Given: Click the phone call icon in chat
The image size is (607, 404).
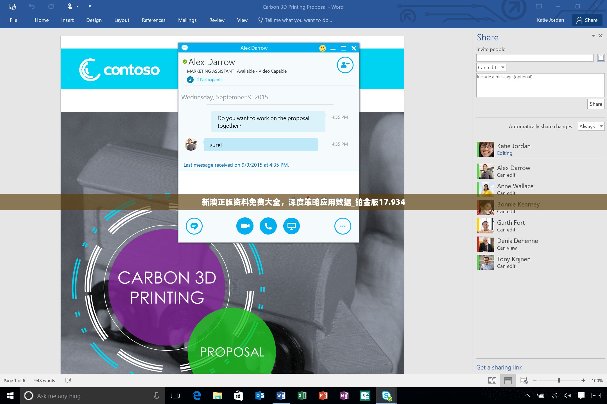Looking at the screenshot, I should [268, 226].
